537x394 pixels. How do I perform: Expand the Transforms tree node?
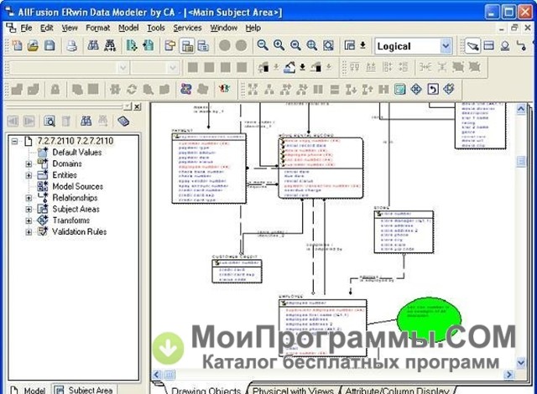coord(29,220)
